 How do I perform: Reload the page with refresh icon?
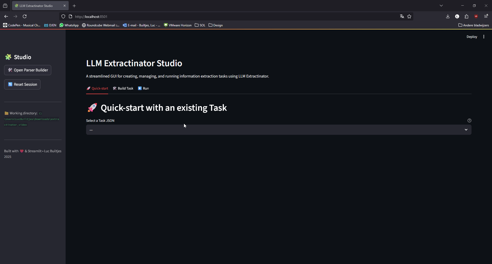coord(25,17)
